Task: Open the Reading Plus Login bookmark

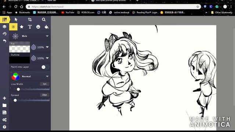Action: [x=145, y=12]
